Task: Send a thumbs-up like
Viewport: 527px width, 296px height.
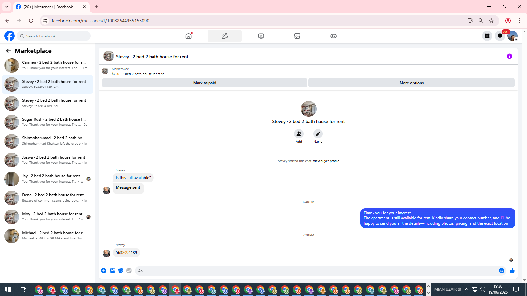Action: coord(512,271)
